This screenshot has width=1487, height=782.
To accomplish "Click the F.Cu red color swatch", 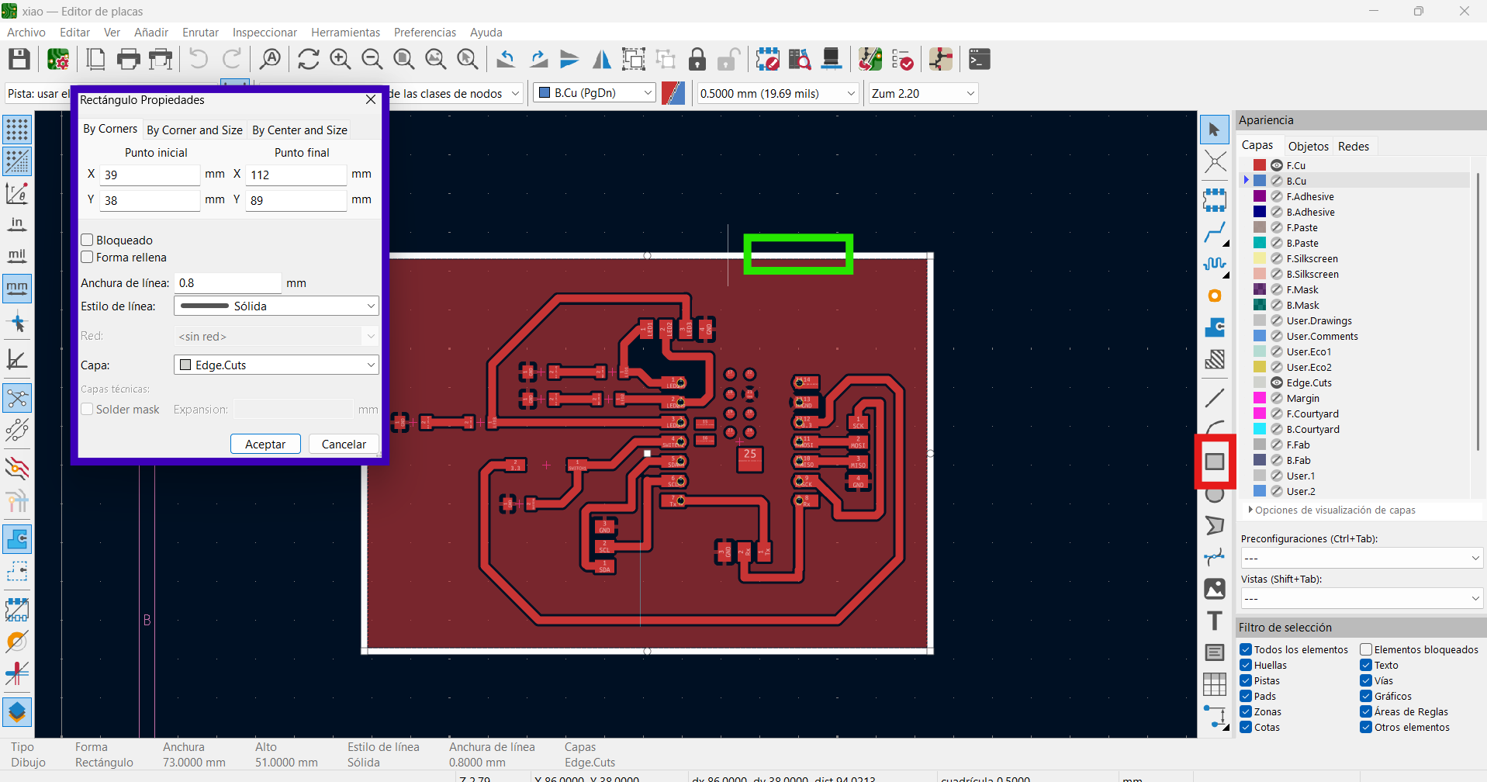I will [1260, 165].
